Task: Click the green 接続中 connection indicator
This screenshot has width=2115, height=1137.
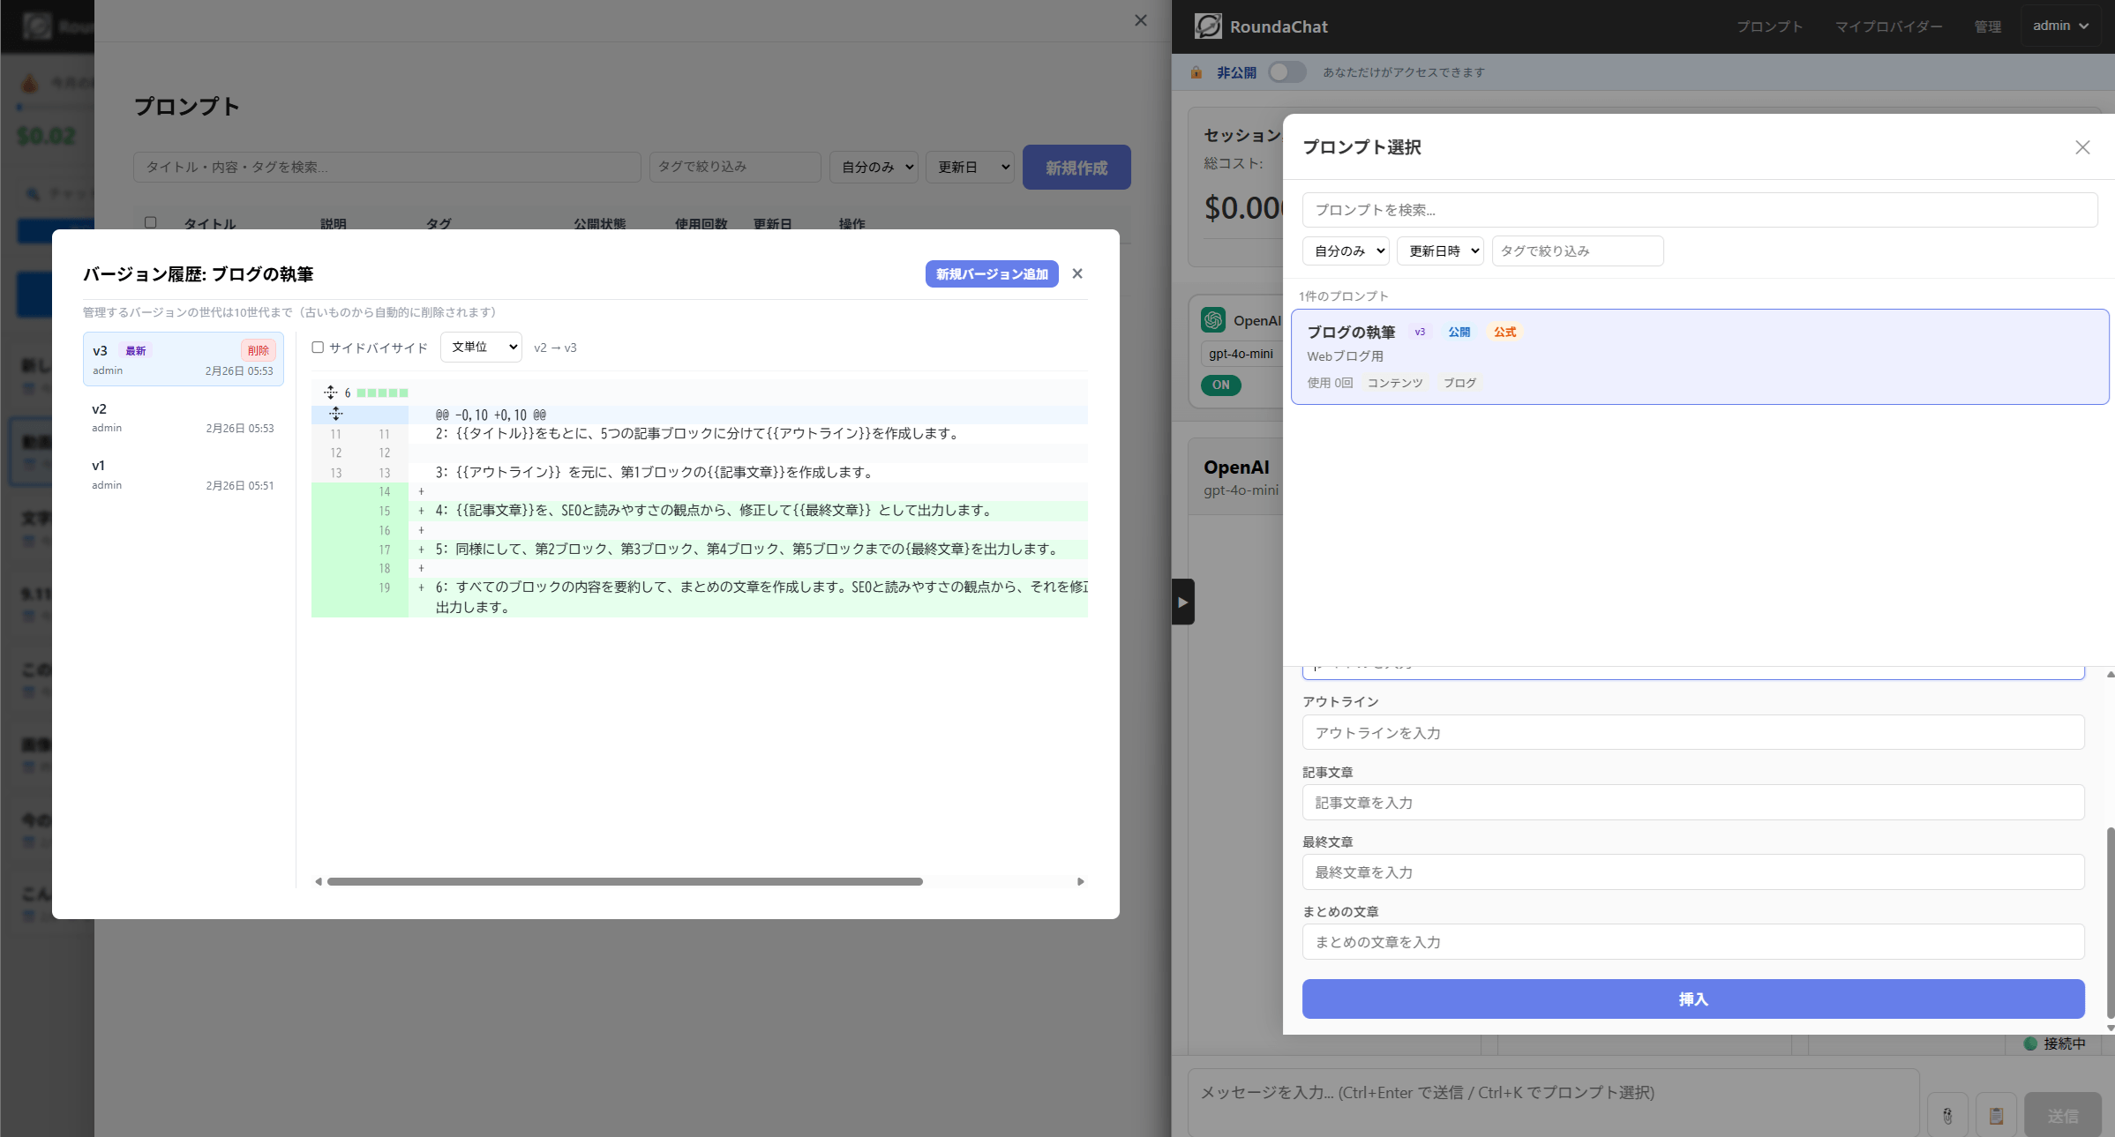Action: tap(2031, 1043)
